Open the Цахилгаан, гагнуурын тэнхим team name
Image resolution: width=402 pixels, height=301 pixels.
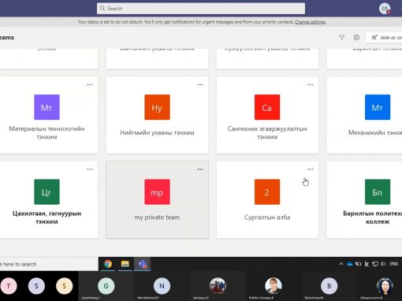pyautogui.click(x=47, y=217)
